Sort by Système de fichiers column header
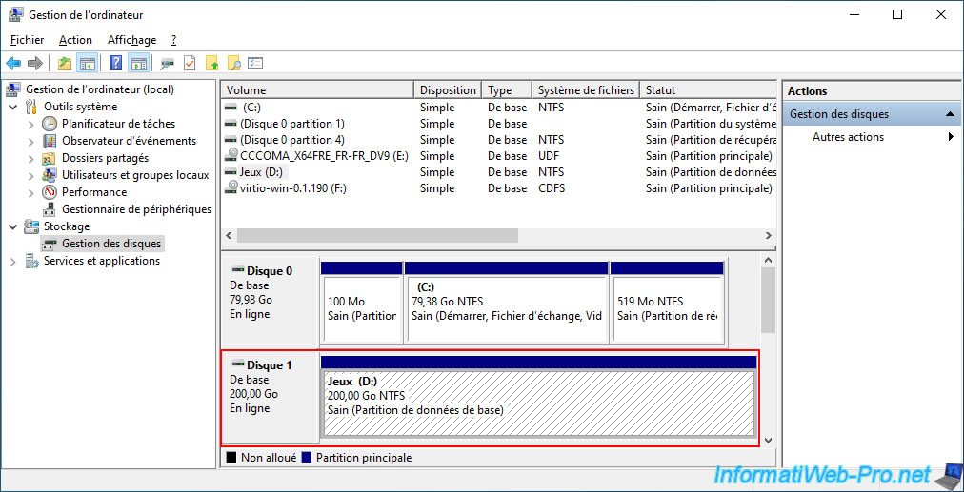Viewport: 964px width, 492px height. tap(586, 90)
